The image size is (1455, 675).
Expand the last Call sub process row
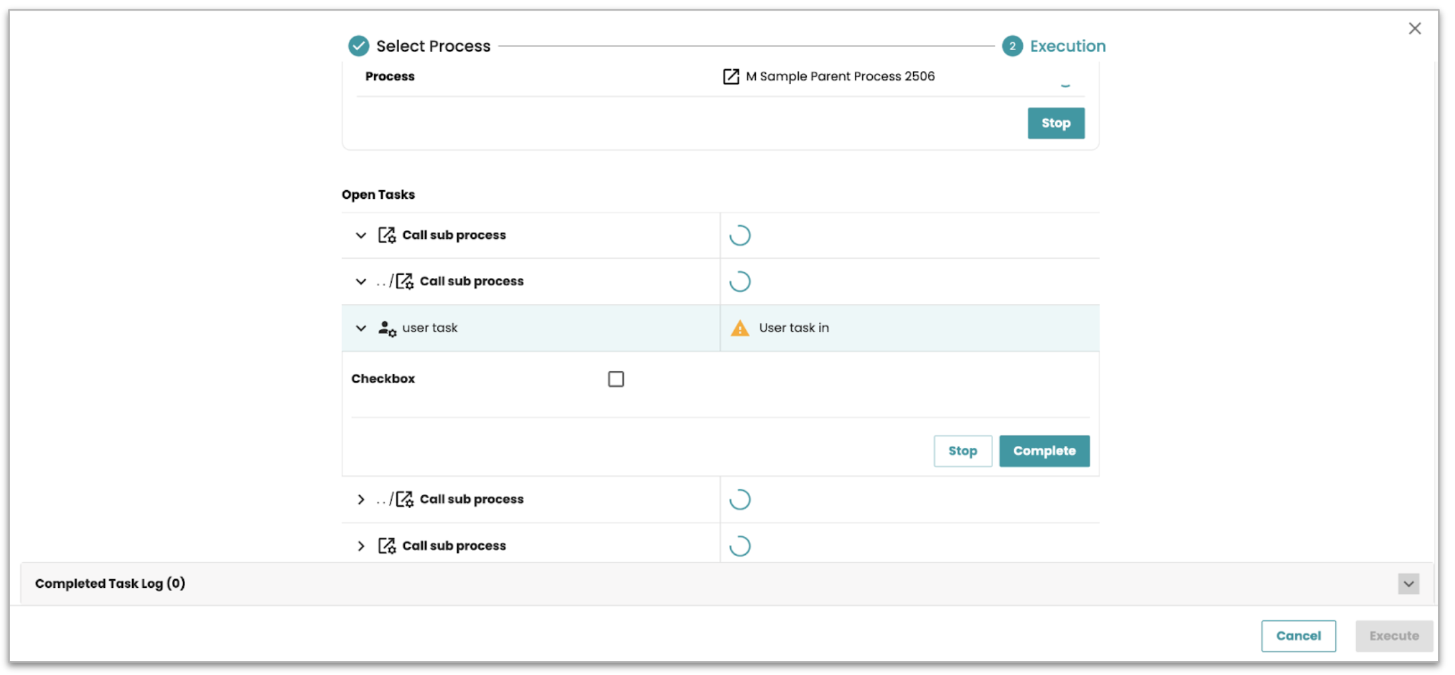(x=361, y=546)
